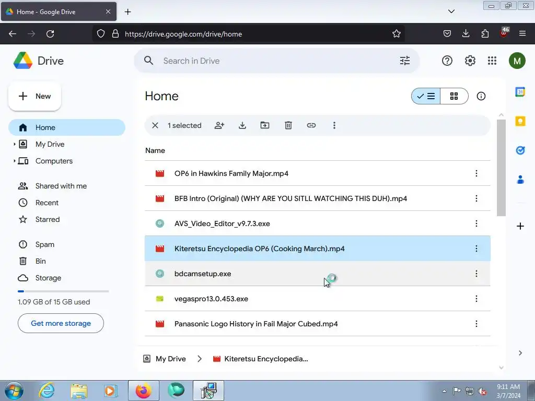
Task: Click My Drive in breadcrumb path
Action: (x=165, y=359)
